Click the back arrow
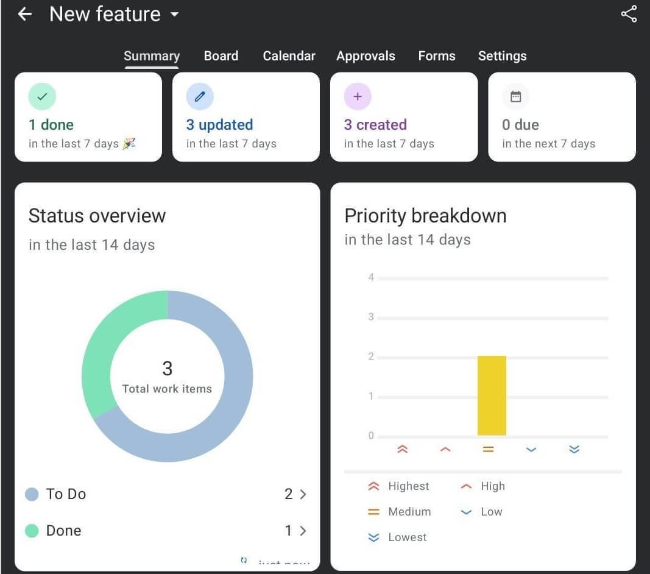Viewport: 650px width, 574px height. (x=24, y=13)
